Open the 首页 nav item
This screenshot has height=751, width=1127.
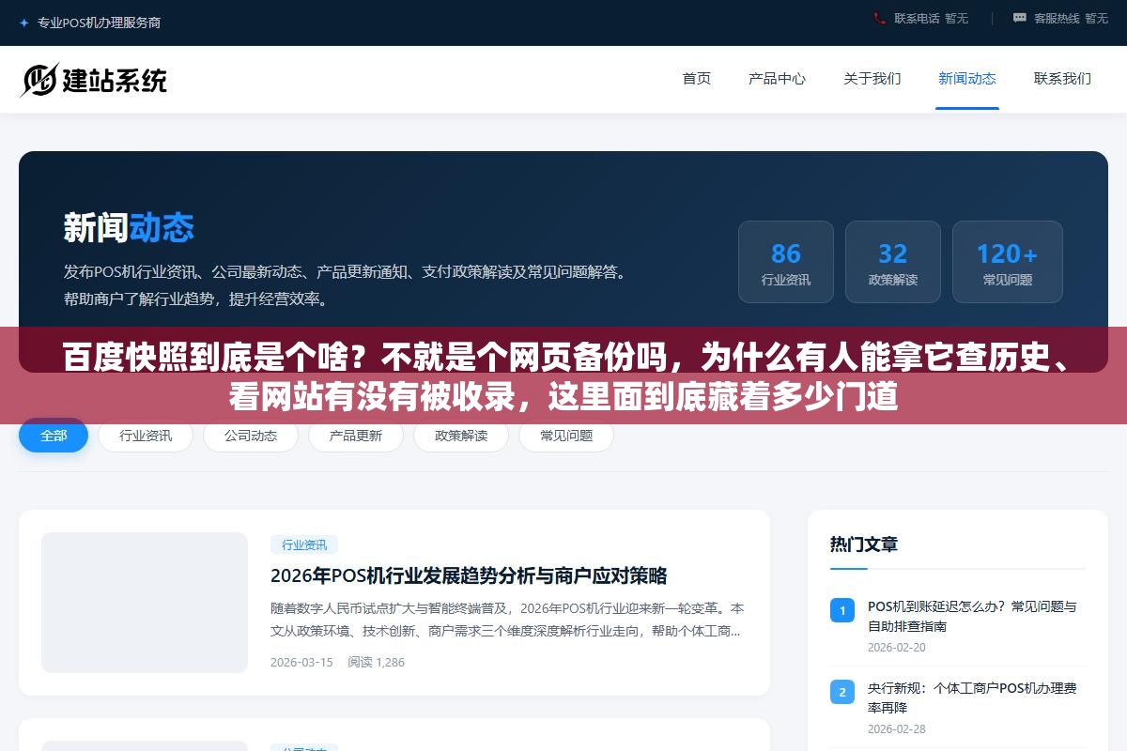[x=697, y=79]
